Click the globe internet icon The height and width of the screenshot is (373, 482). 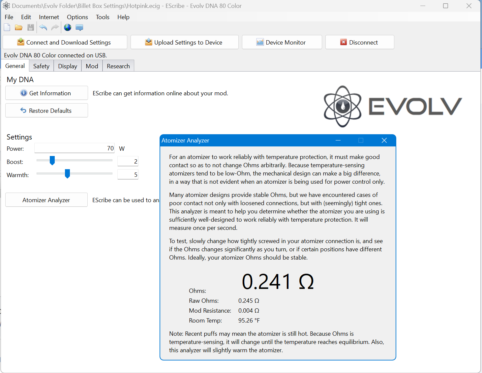tap(68, 27)
